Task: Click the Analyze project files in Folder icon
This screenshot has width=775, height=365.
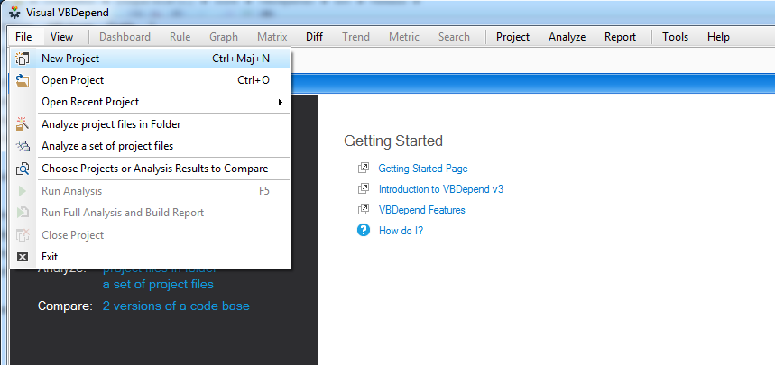Action: click(23, 124)
